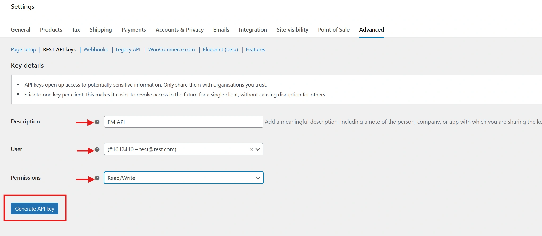Open the General settings tab

20,30
